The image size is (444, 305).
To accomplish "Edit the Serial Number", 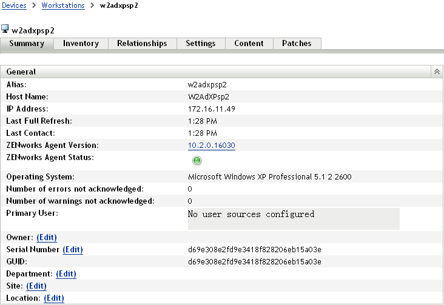I will tap(73, 250).
